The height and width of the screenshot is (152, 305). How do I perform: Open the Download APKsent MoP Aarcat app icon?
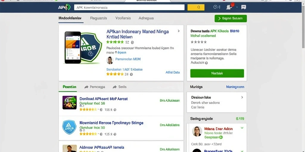[69, 102]
